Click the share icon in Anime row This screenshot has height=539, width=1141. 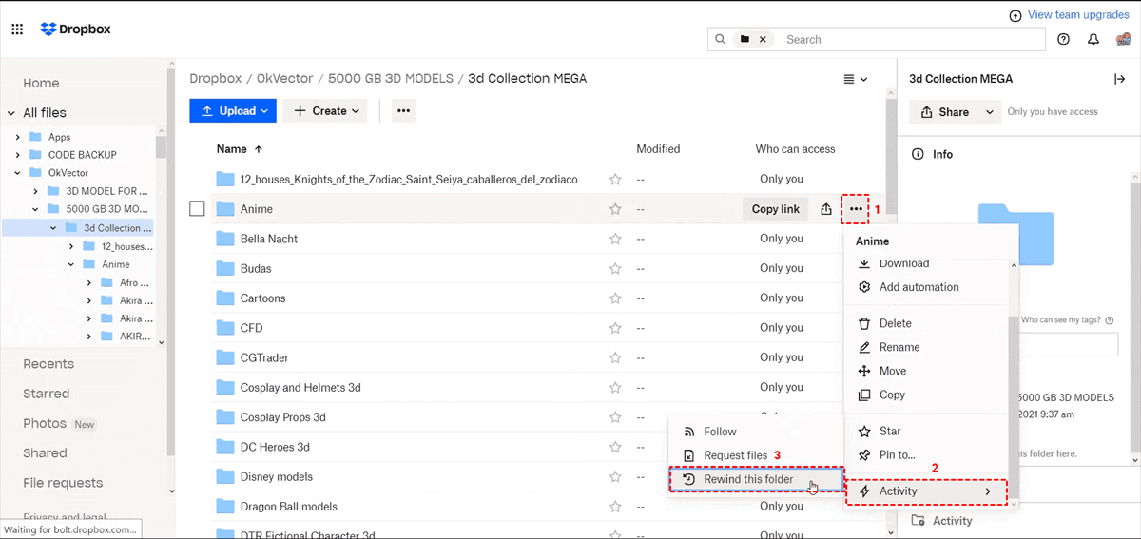click(x=826, y=209)
